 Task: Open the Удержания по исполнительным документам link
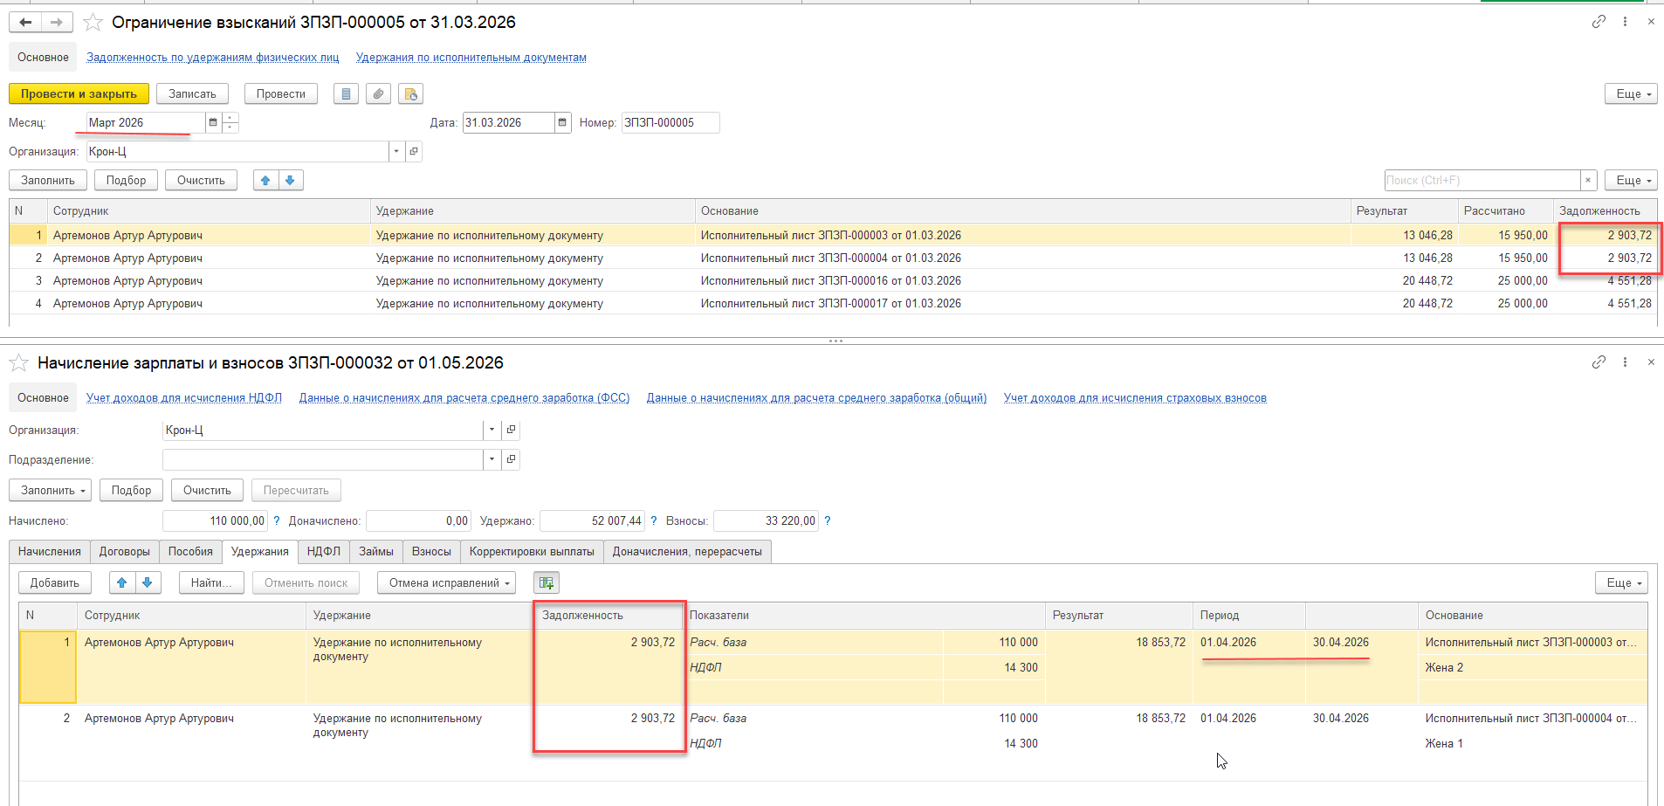[471, 58]
